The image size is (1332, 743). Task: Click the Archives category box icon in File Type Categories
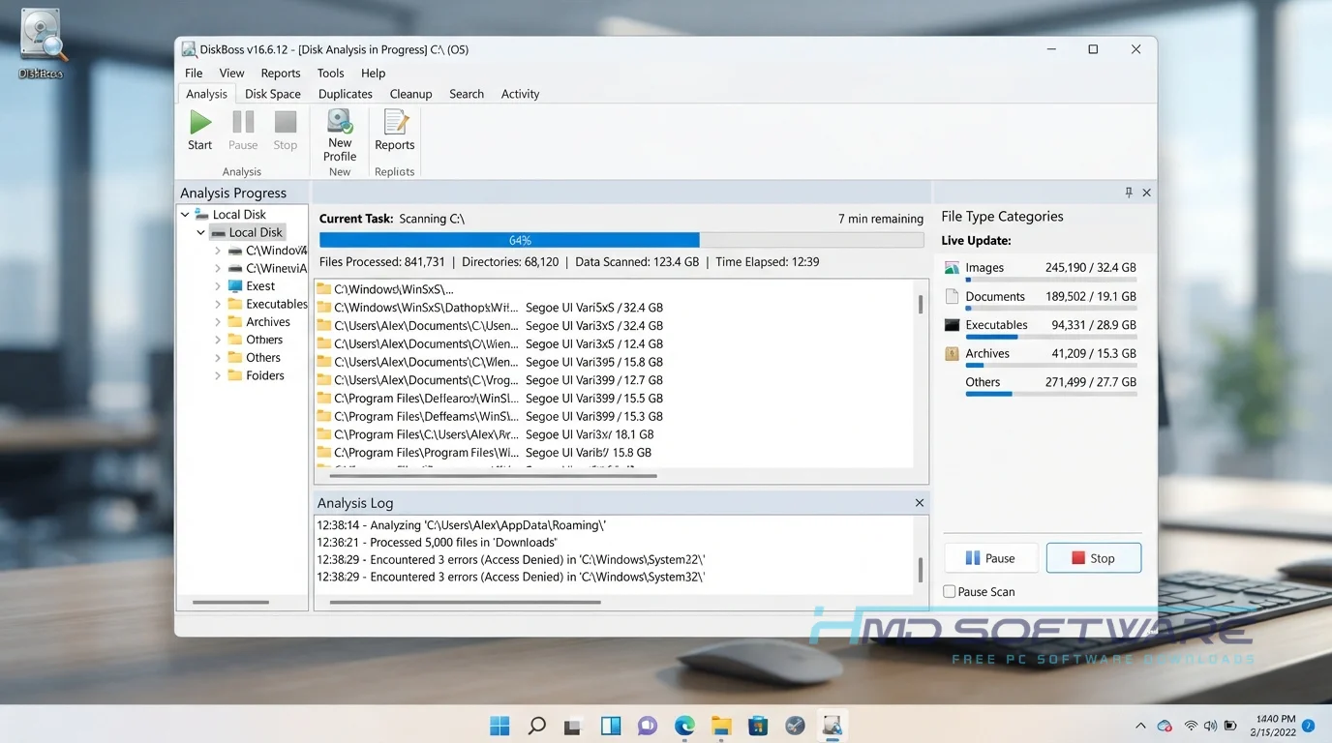pos(952,353)
